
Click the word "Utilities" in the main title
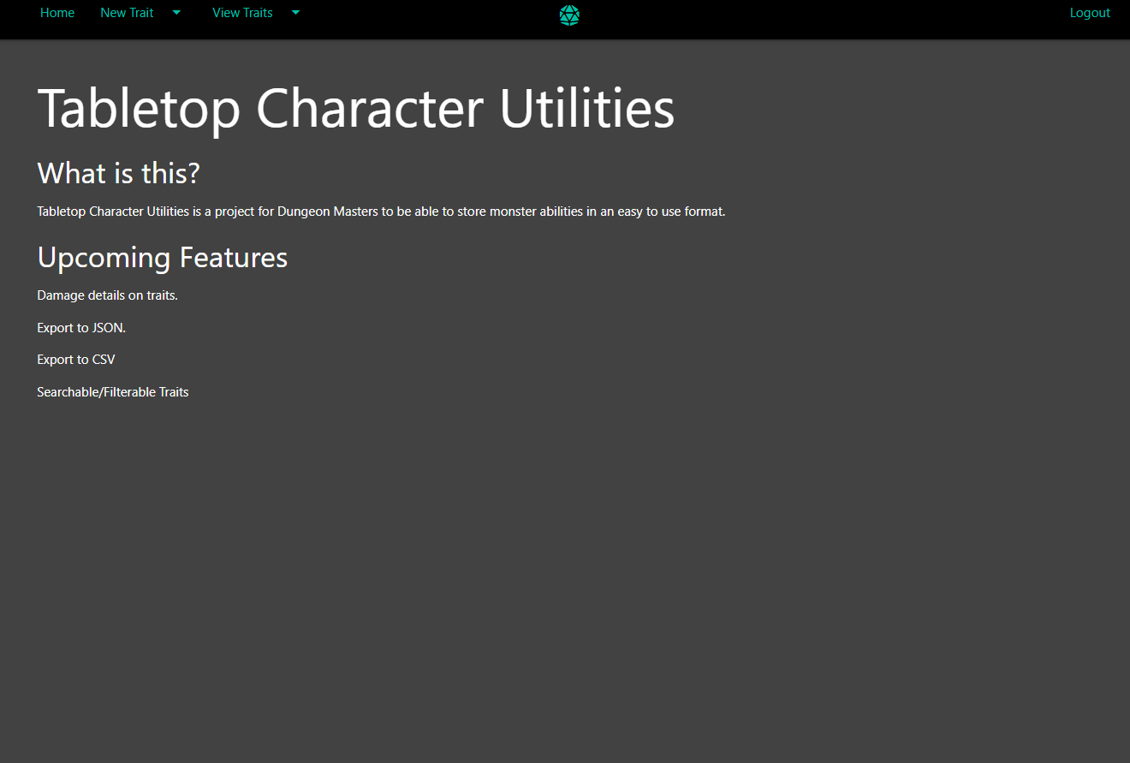pos(586,109)
